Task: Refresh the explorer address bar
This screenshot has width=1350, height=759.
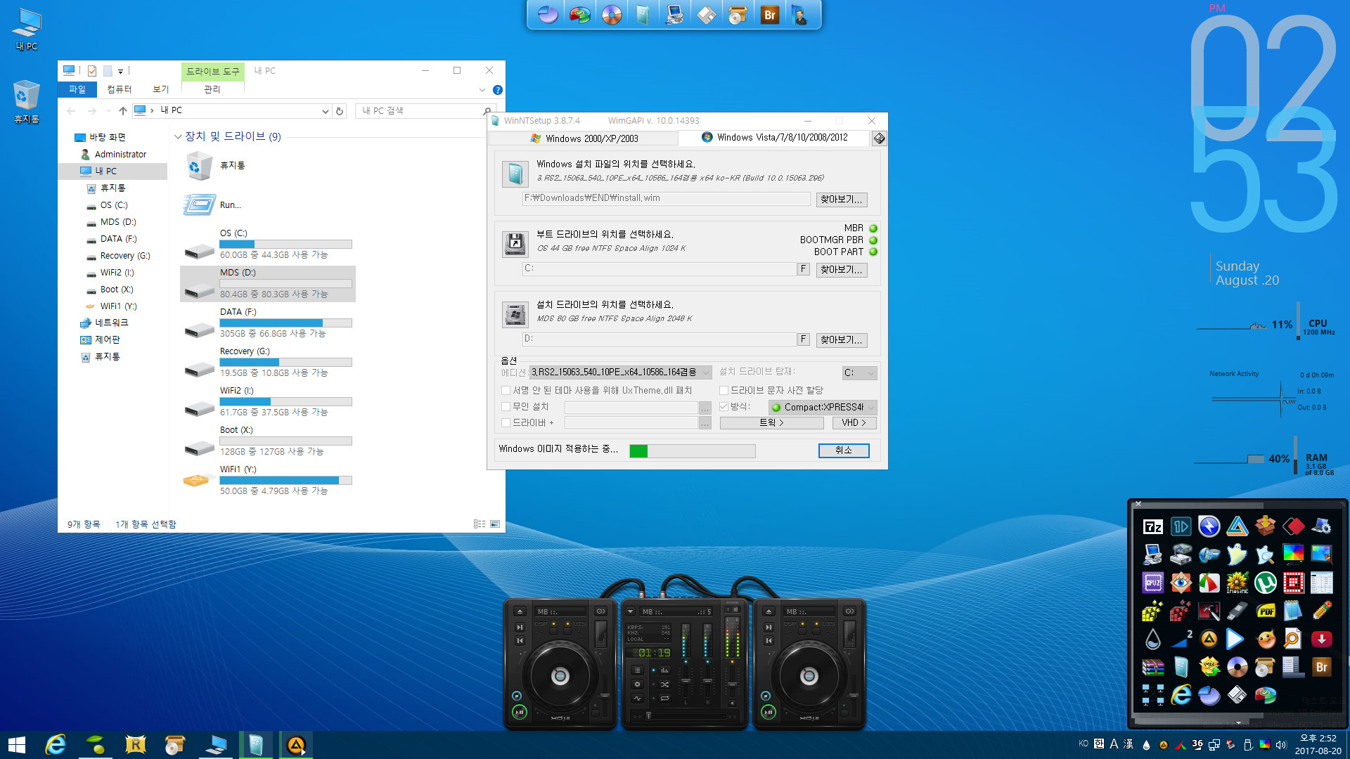Action: tap(340, 111)
